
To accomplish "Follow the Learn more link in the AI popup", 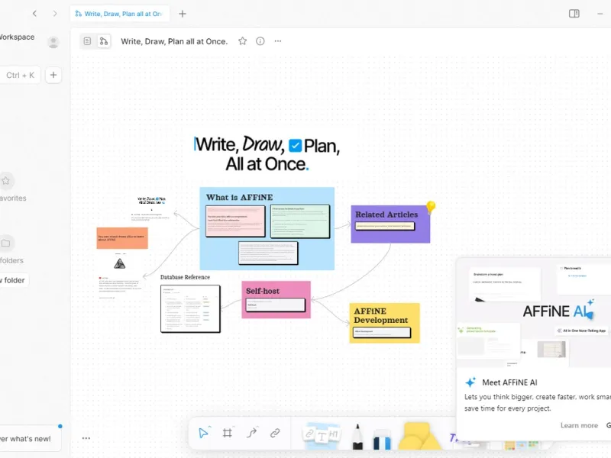I will (579, 425).
